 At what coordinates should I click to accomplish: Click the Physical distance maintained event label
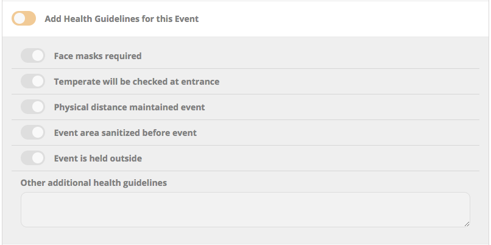pyautogui.click(x=129, y=107)
